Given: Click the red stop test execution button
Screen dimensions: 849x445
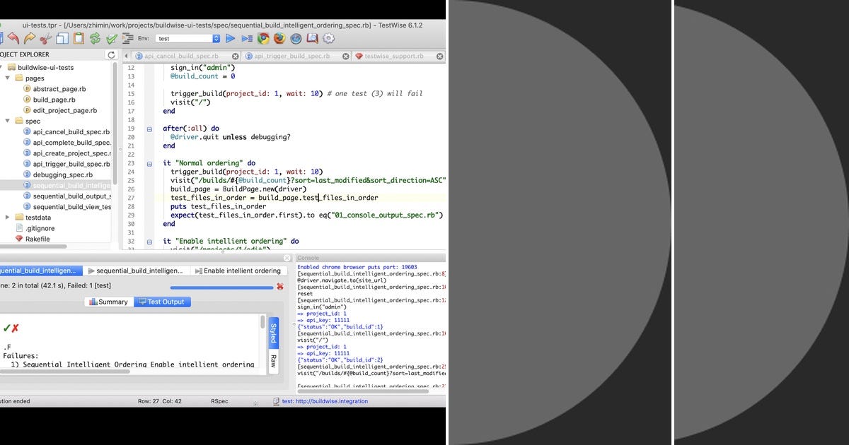Looking at the screenshot, I should [x=280, y=286].
